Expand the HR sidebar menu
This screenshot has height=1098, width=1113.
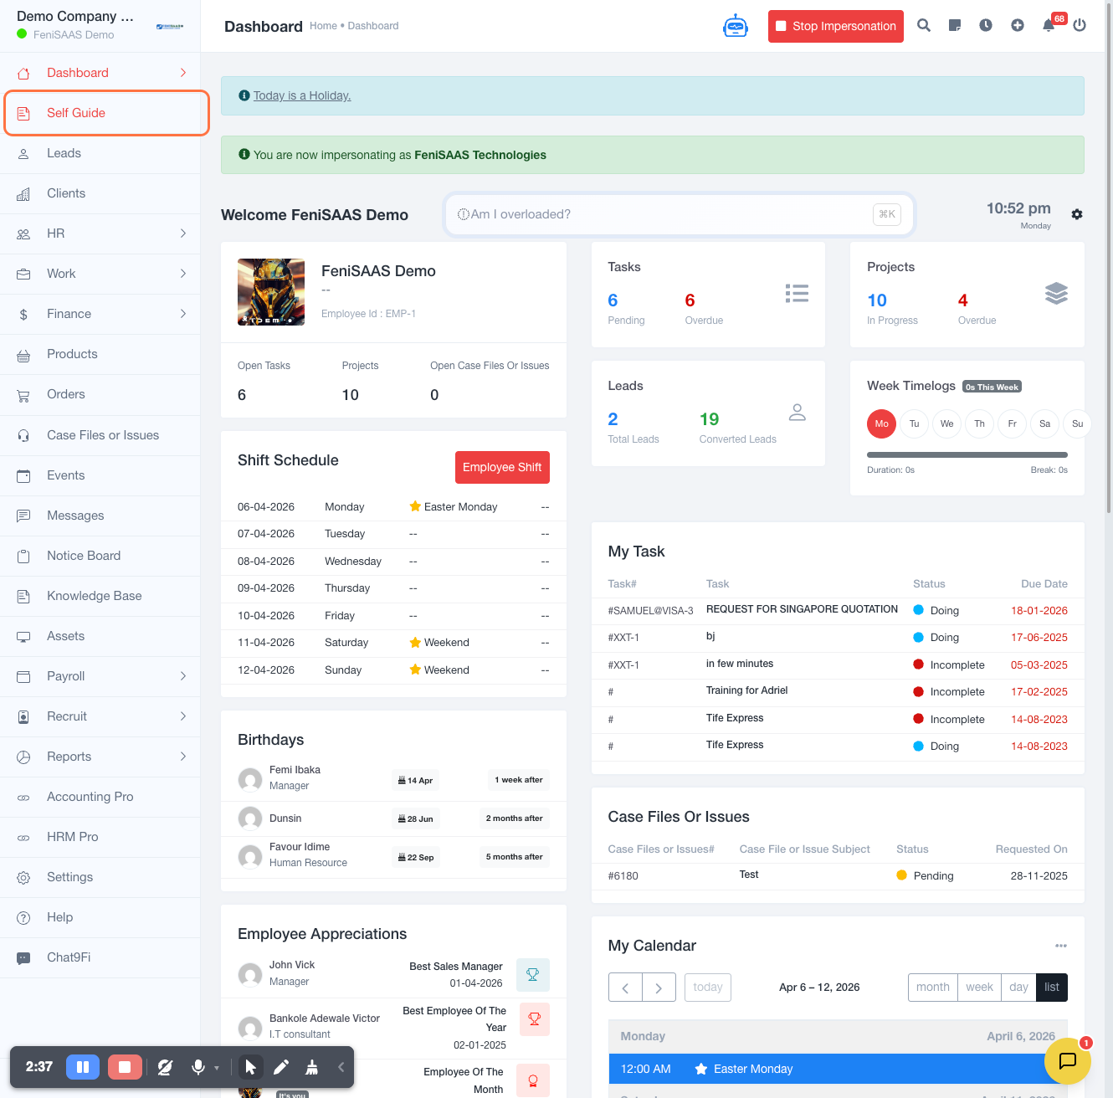point(100,233)
